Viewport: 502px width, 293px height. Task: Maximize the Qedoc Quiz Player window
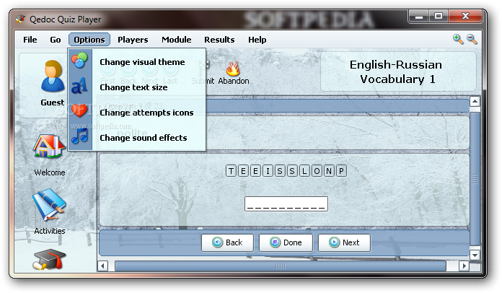pyautogui.click(x=439, y=17)
